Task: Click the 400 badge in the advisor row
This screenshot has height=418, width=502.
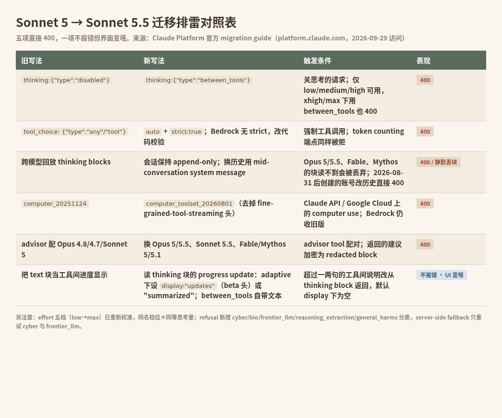Action: (425, 244)
